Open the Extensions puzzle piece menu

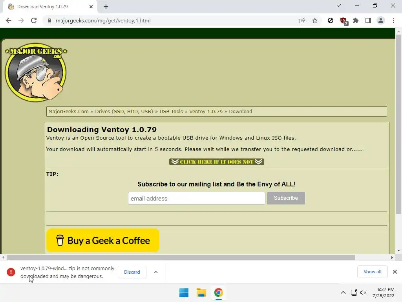(x=356, y=20)
